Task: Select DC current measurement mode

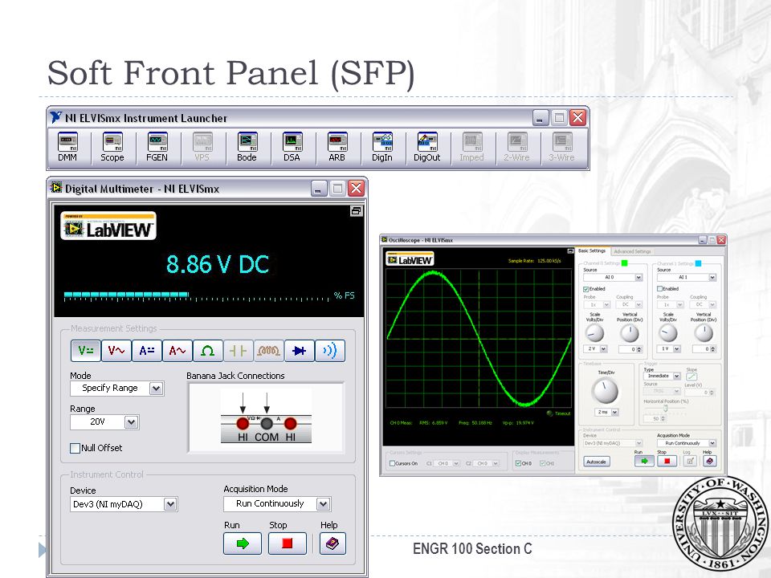Action: (x=146, y=351)
